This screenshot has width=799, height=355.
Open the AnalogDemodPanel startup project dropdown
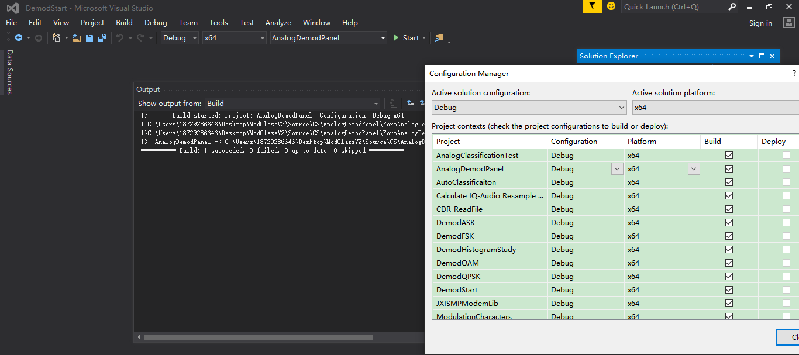(328, 38)
